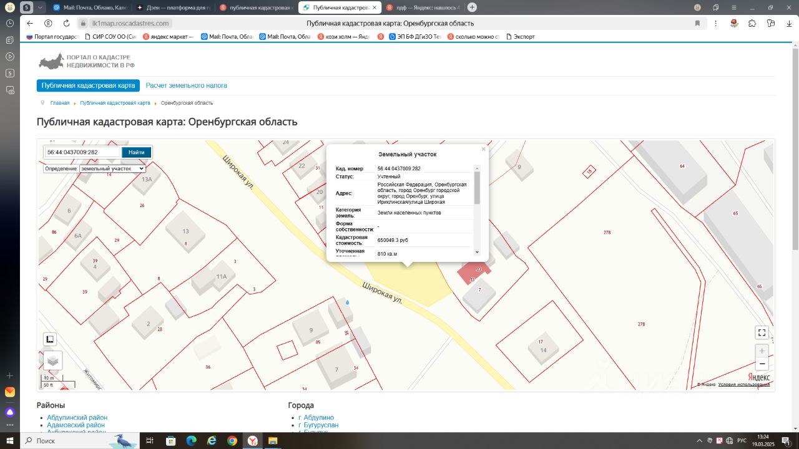Click the address bar URL
The height and width of the screenshot is (449, 799).
(x=130, y=23)
